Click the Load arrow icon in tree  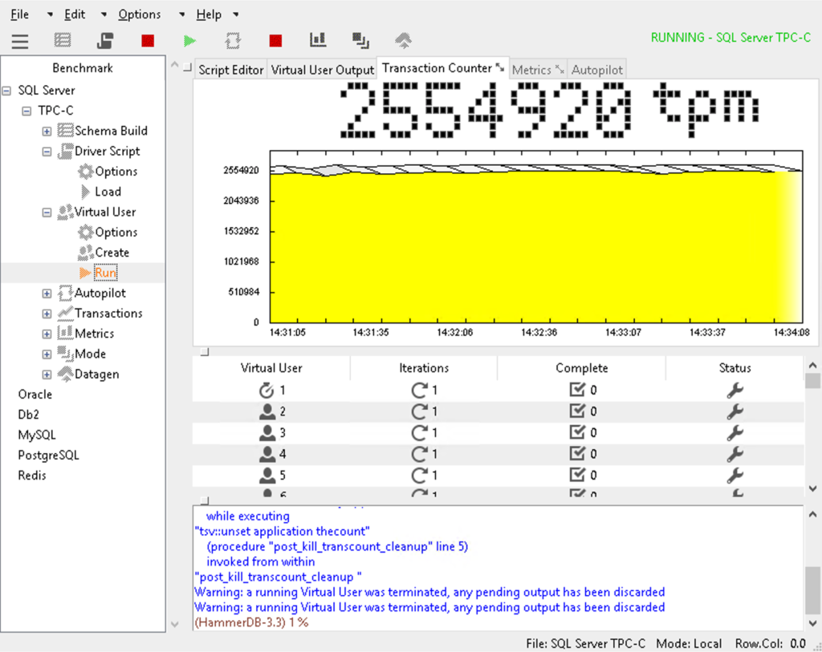(x=85, y=192)
